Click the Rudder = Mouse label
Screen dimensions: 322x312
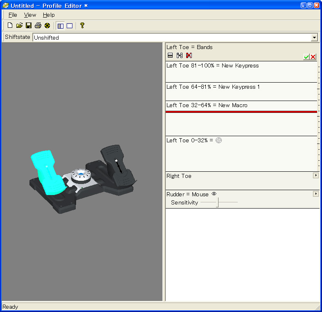(x=187, y=194)
